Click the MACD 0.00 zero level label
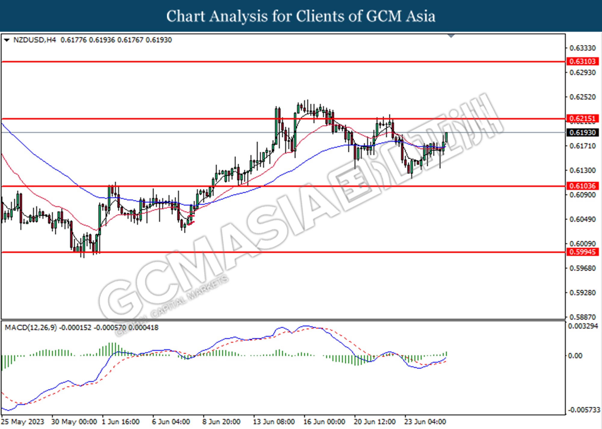 tap(575, 356)
